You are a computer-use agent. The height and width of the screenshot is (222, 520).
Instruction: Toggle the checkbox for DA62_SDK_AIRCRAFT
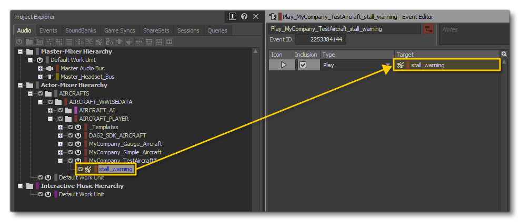click(x=70, y=135)
